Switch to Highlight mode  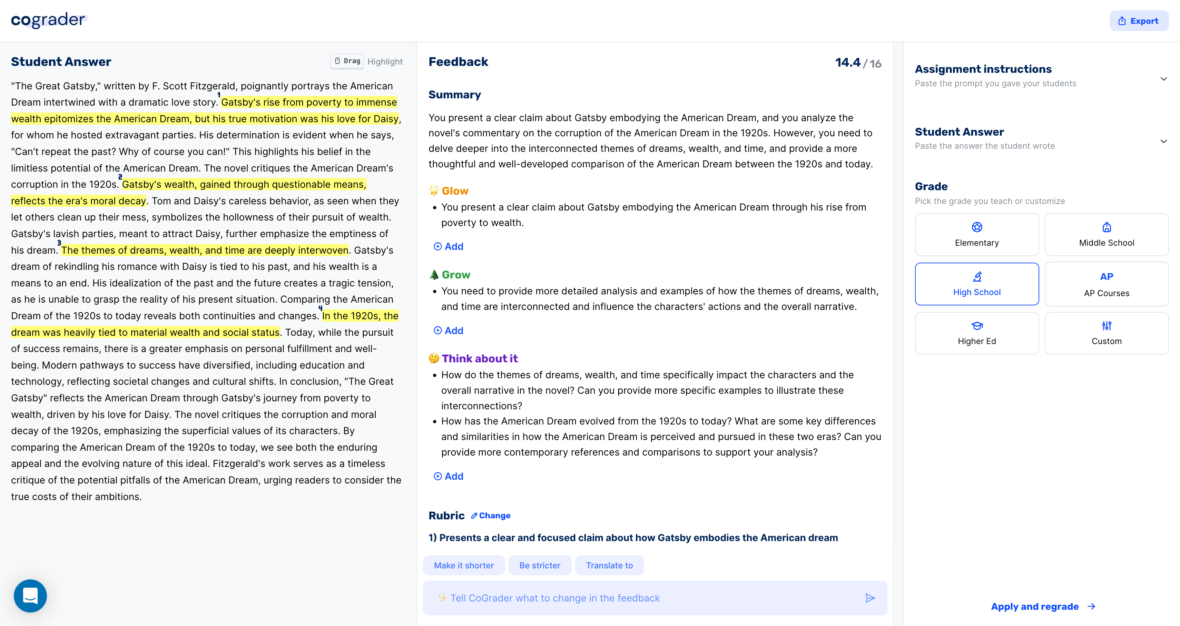click(385, 61)
